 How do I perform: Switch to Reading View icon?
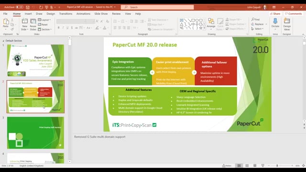(255, 166)
